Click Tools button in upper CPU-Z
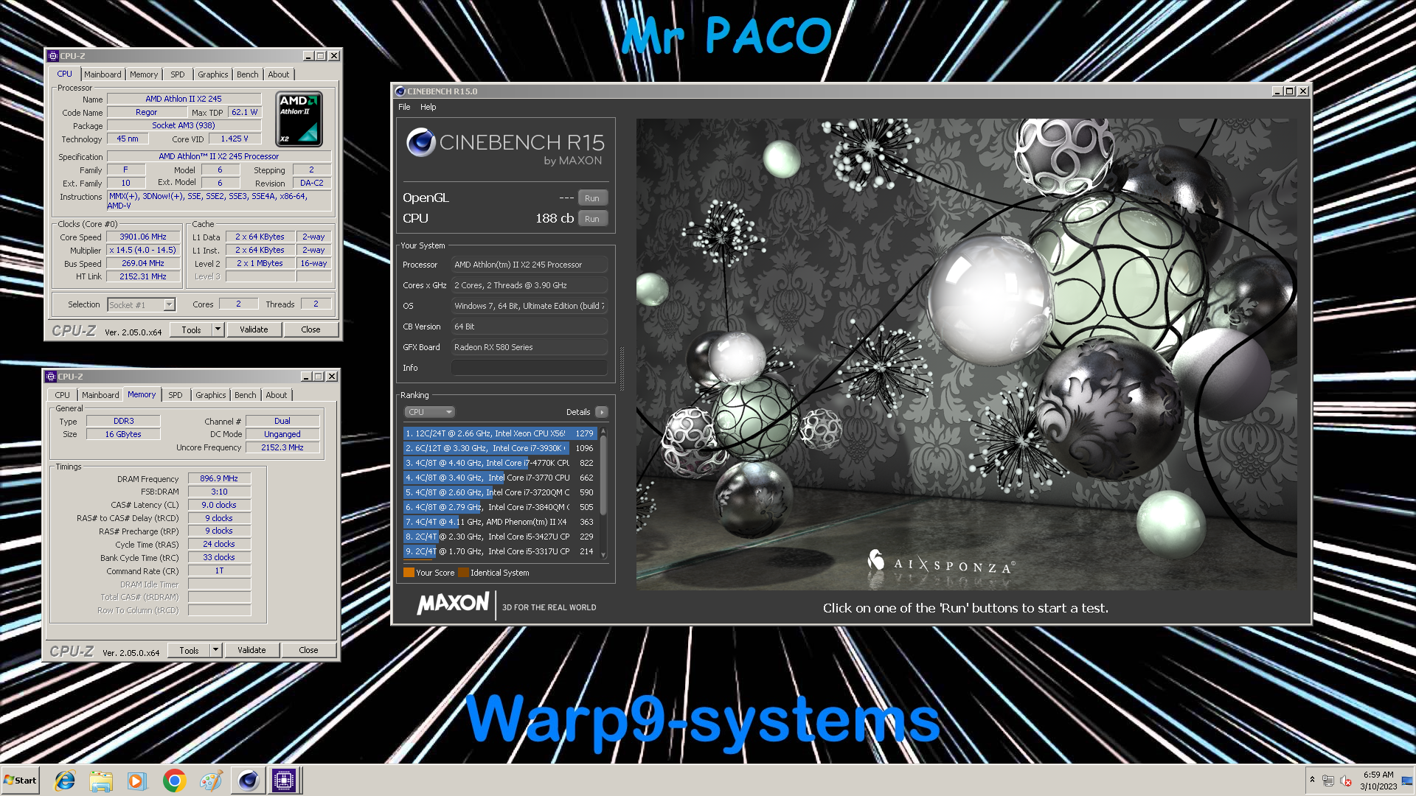The width and height of the screenshot is (1416, 796). pos(191,330)
